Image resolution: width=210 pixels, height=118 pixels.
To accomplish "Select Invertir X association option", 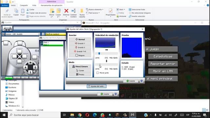I will (80, 47).
